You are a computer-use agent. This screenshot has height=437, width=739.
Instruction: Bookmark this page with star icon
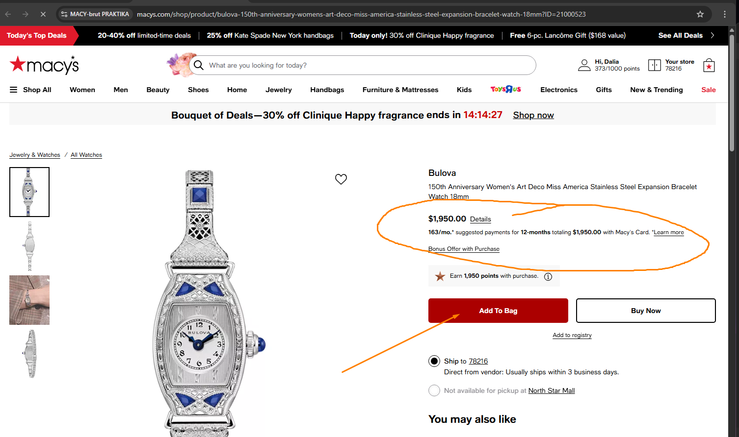(x=700, y=14)
